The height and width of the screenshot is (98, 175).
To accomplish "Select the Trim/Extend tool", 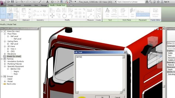I will point(71,16).
